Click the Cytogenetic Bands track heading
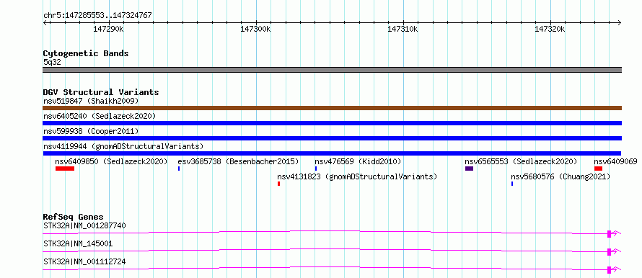The image size is (642, 278). [x=86, y=53]
